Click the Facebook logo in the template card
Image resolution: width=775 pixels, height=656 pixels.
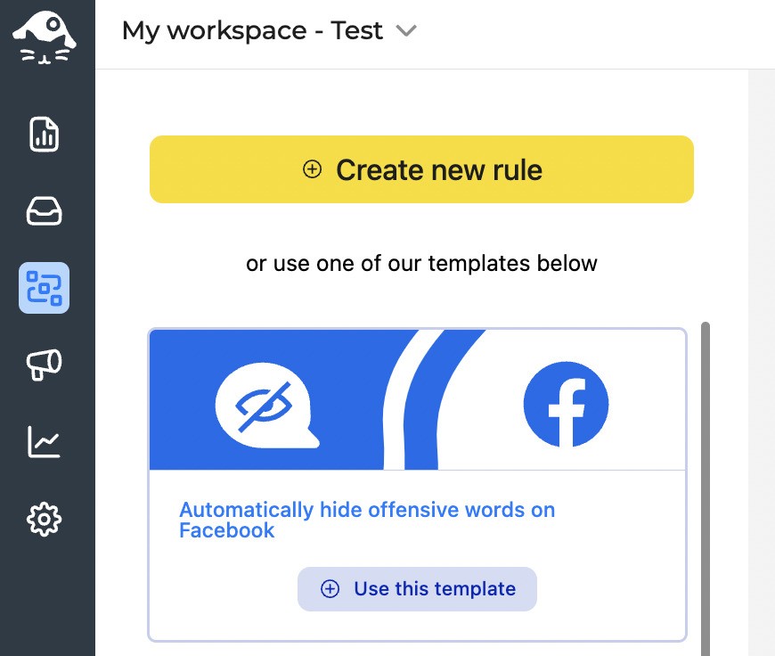[x=566, y=404]
